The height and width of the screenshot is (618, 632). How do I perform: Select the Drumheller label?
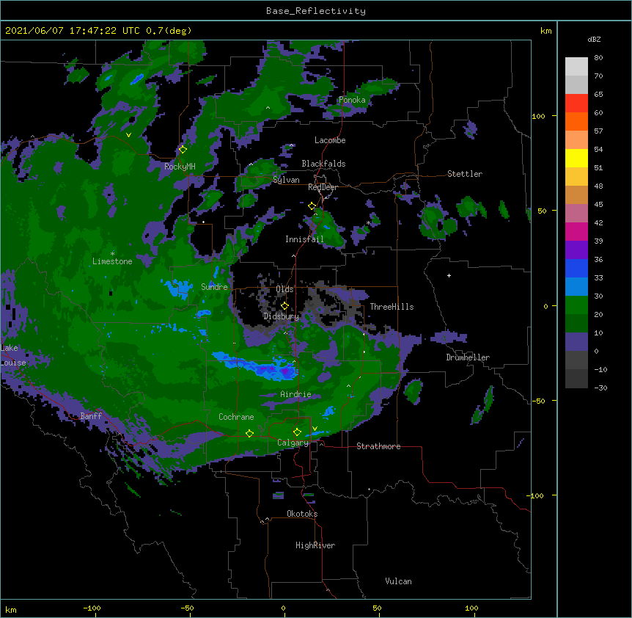468,357
